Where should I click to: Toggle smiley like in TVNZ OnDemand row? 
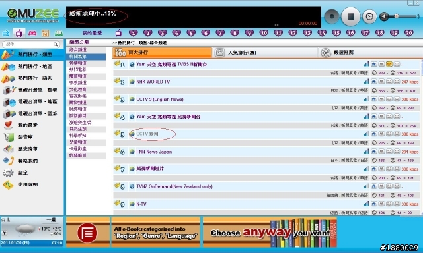point(389,186)
